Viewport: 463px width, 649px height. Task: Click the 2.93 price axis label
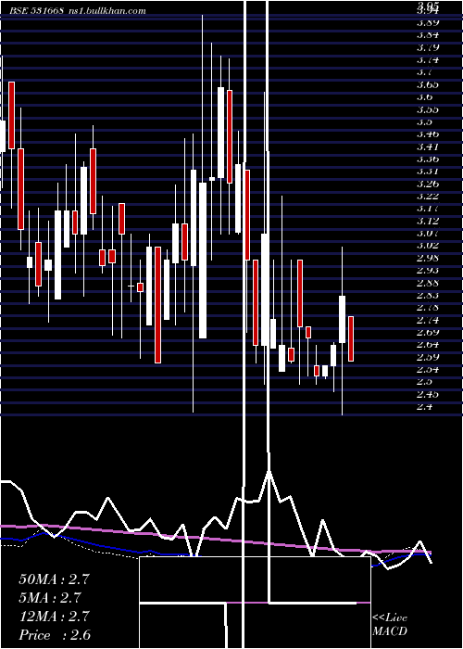[x=428, y=270]
